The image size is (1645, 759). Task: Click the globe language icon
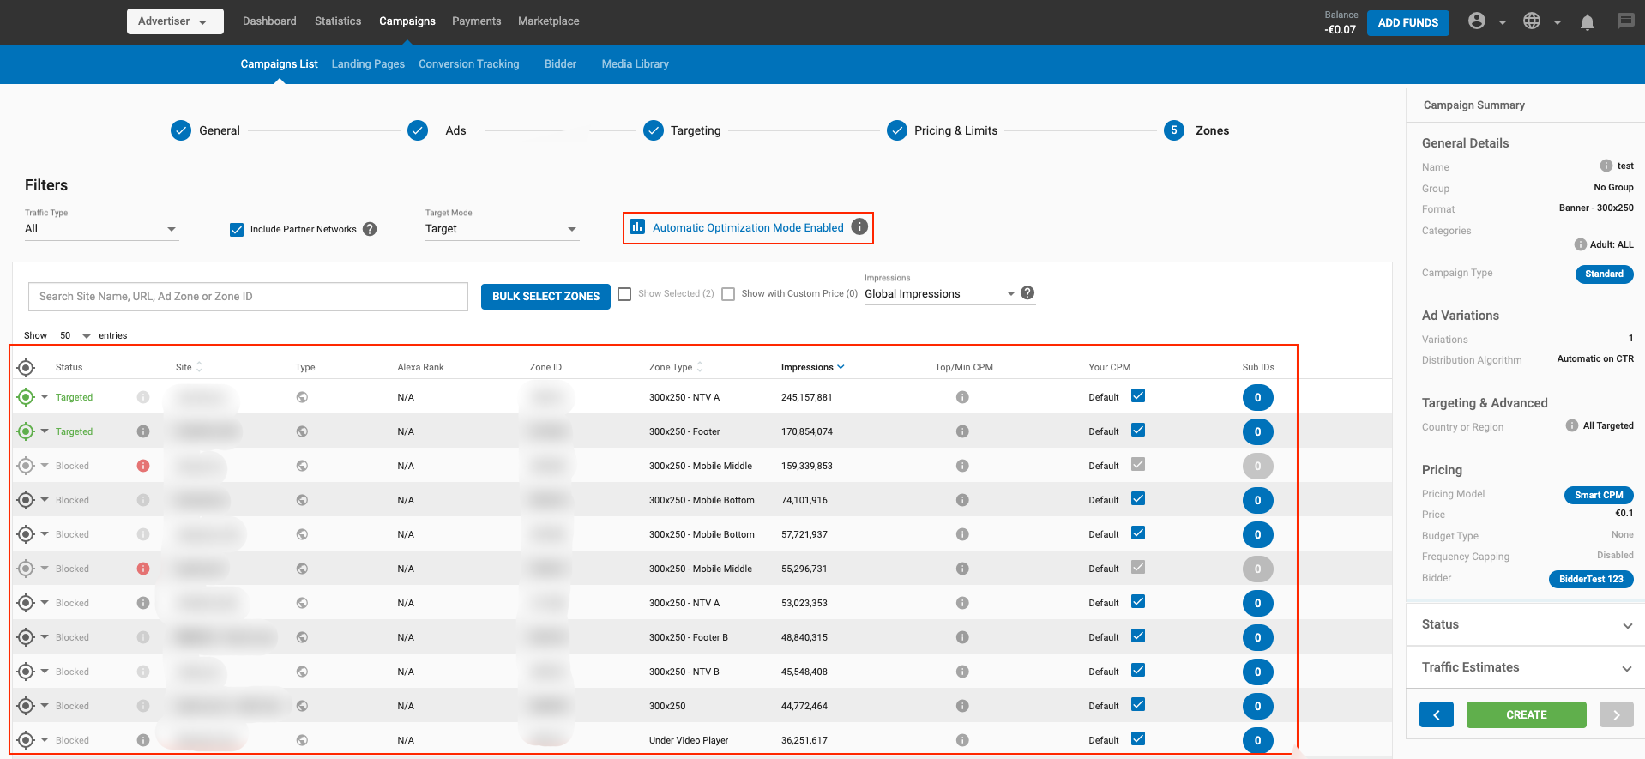point(1532,21)
